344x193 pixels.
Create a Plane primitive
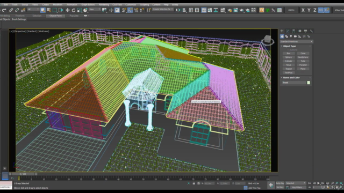303,69
